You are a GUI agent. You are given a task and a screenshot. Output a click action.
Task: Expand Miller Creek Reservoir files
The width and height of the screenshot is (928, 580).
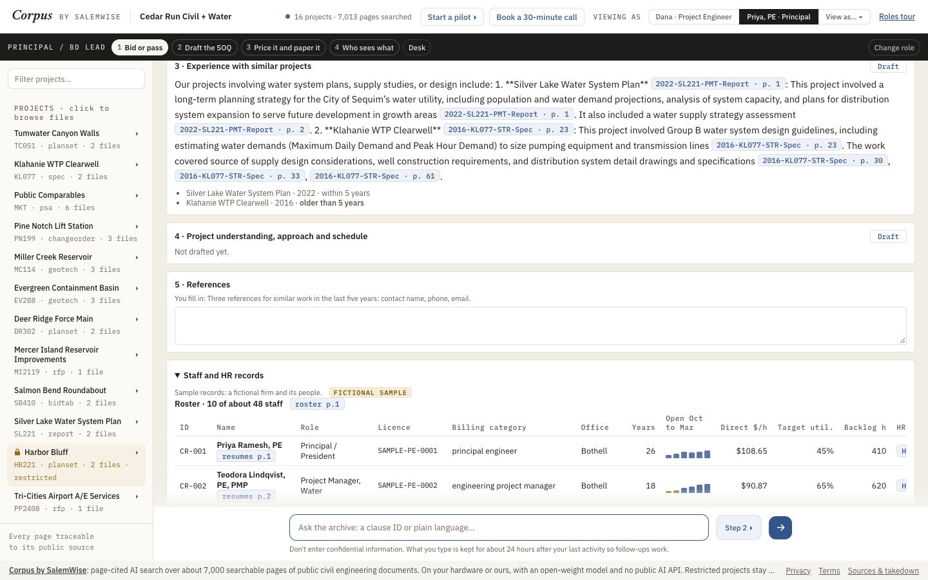[137, 257]
